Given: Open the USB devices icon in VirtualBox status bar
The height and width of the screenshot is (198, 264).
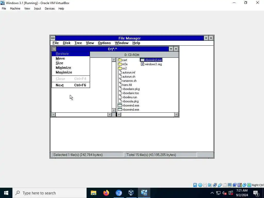Looking at the screenshot, I should [220, 185].
